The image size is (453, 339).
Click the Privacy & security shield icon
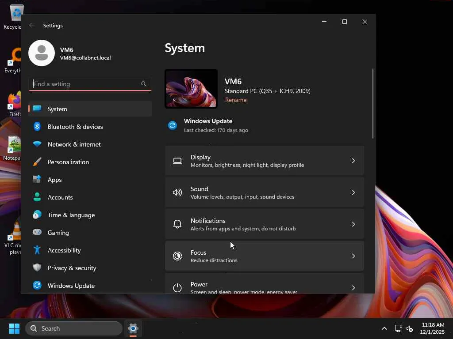click(x=37, y=268)
